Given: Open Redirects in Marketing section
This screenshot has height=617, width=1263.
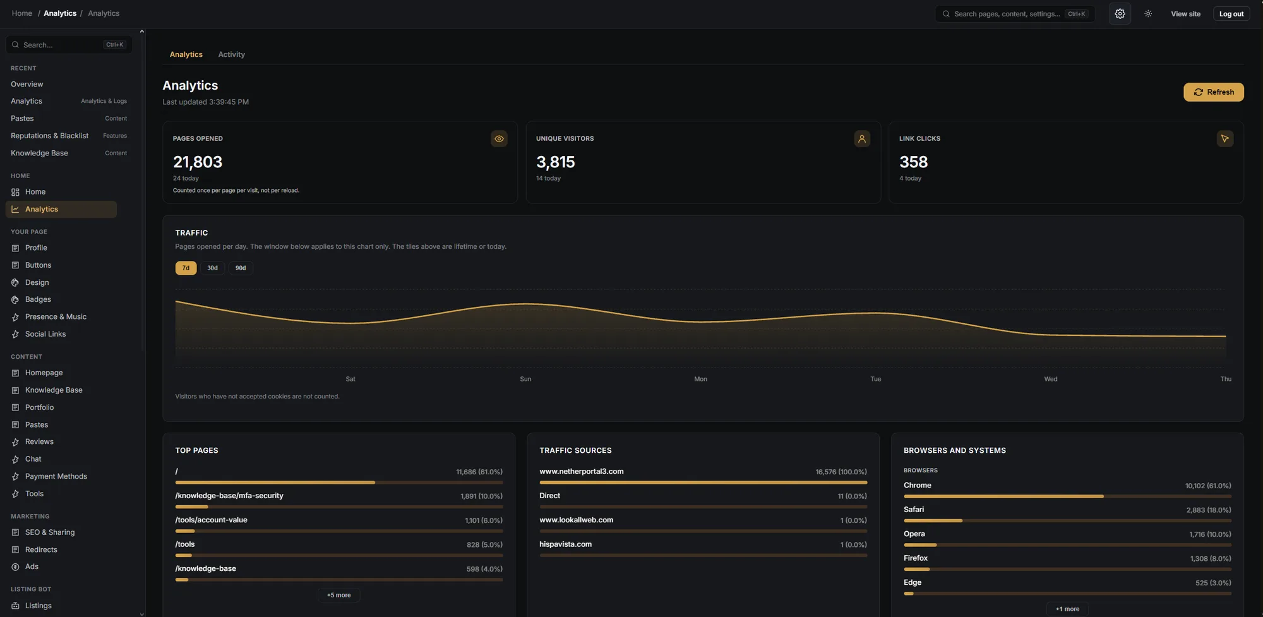Looking at the screenshot, I should click(x=41, y=550).
